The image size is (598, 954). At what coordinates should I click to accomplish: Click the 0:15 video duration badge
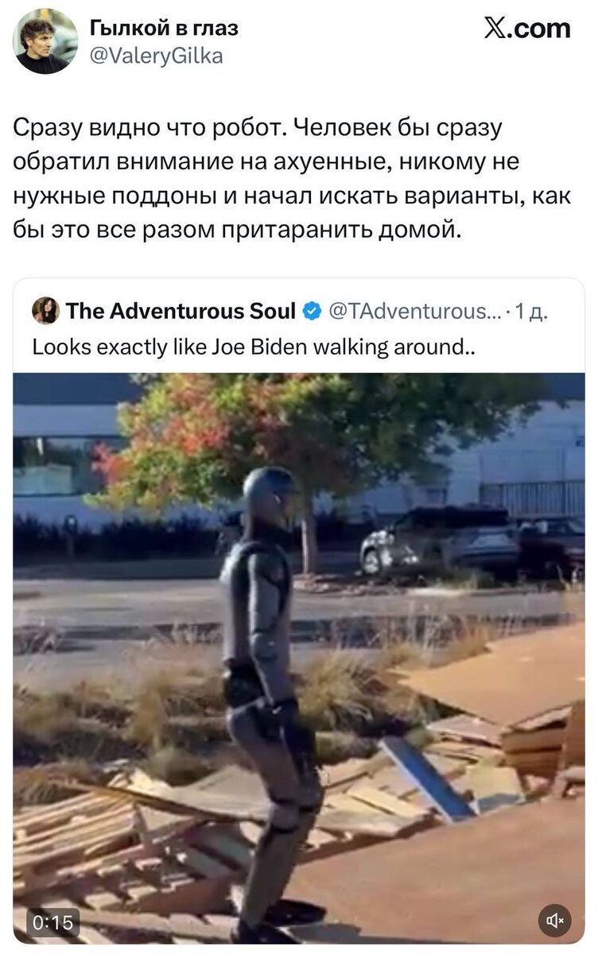(x=53, y=922)
